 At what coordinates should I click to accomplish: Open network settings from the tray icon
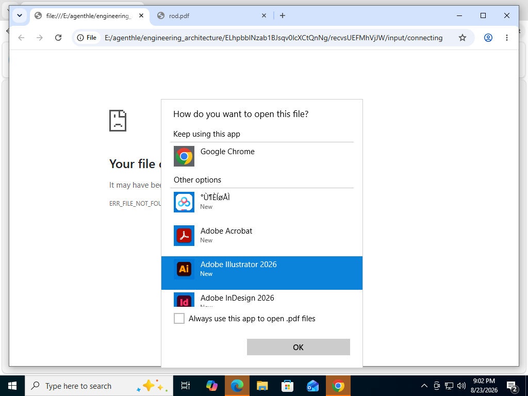449,386
